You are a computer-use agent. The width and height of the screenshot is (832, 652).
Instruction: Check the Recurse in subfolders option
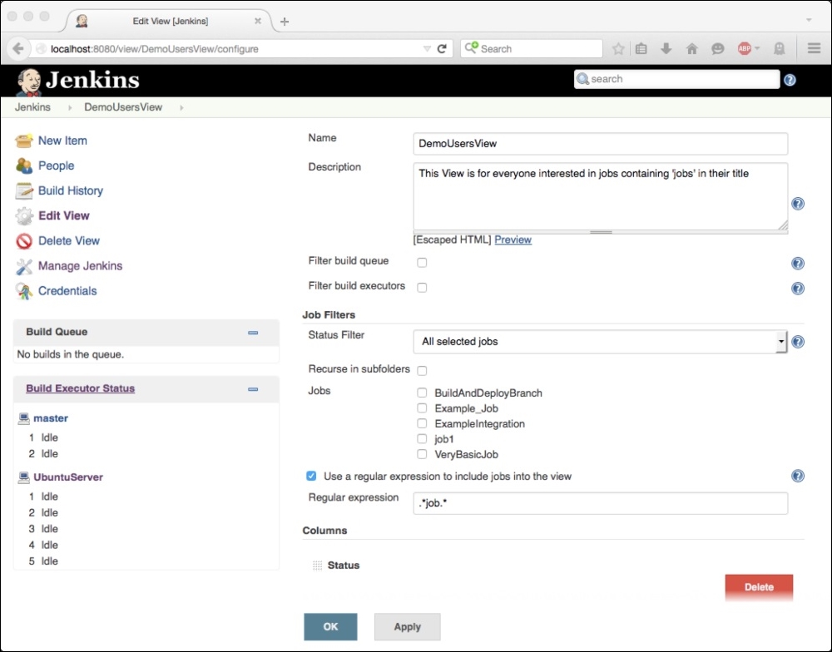(x=422, y=370)
